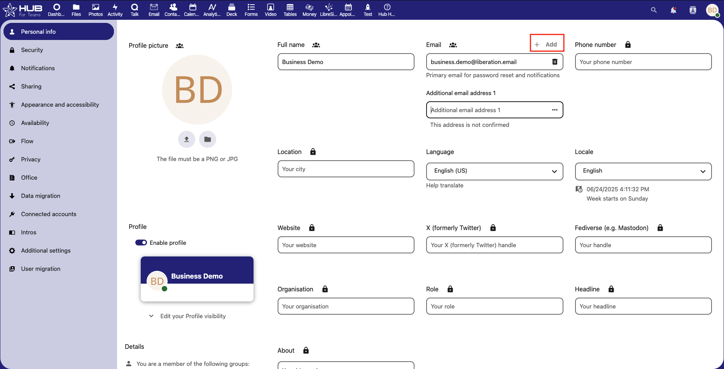Image resolution: width=724 pixels, height=369 pixels.
Task: Click upload profile picture icon
Action: coord(187,139)
